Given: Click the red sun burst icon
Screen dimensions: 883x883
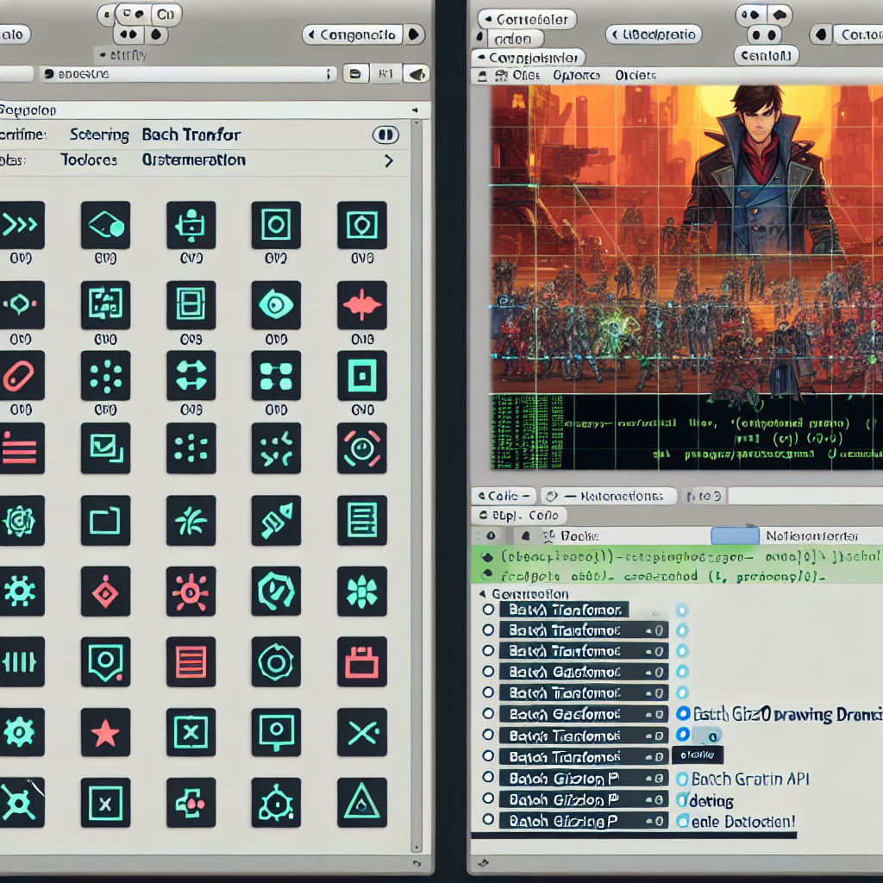Looking at the screenshot, I should click(191, 592).
